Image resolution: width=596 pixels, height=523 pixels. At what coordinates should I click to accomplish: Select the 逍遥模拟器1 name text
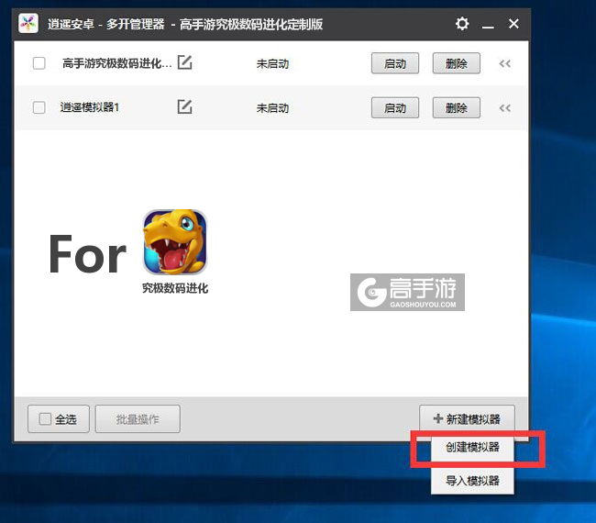tap(90, 107)
